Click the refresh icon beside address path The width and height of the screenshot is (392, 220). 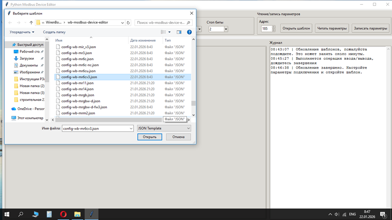[128, 23]
